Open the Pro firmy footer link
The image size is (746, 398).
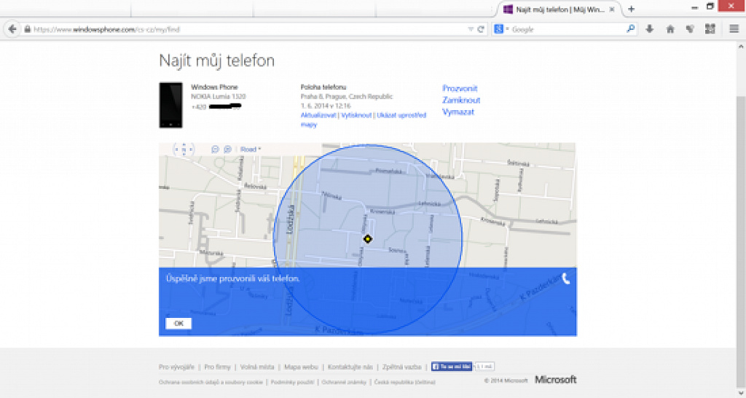coord(217,367)
